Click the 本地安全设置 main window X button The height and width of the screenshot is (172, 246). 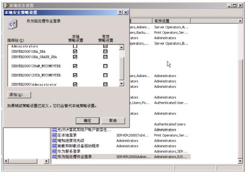point(240,6)
